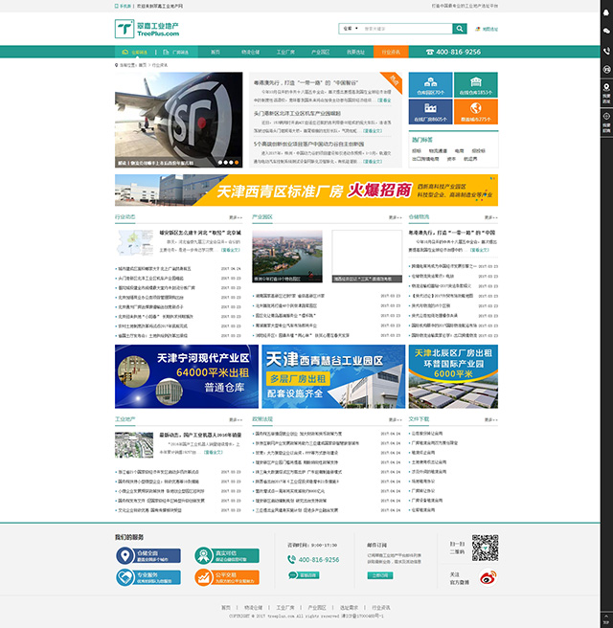This screenshot has height=628, width=613.
Task: Click the orange pie-chart stats tile
Action: [x=475, y=113]
